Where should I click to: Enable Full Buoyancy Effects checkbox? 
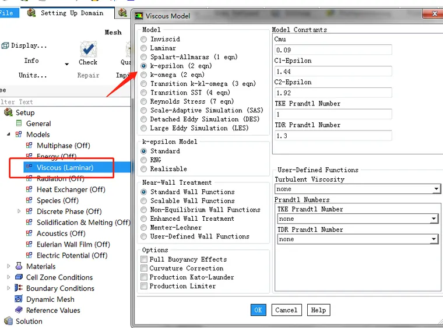144,259
